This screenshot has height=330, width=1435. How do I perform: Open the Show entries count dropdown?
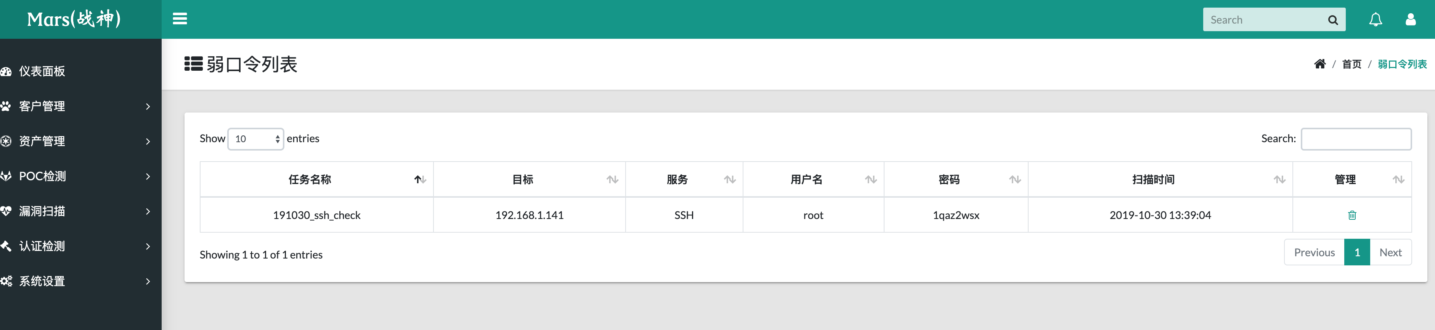coord(256,139)
